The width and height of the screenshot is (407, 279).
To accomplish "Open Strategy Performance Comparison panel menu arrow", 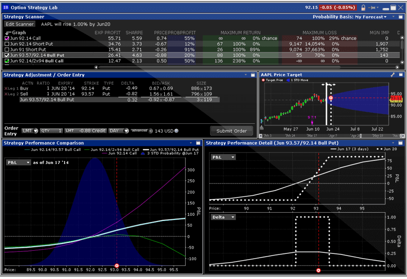I will click(x=191, y=143).
